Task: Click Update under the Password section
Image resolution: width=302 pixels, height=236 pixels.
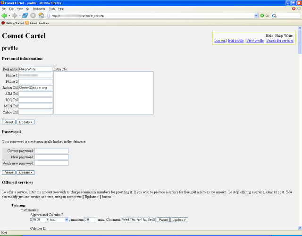Action: click(25, 173)
